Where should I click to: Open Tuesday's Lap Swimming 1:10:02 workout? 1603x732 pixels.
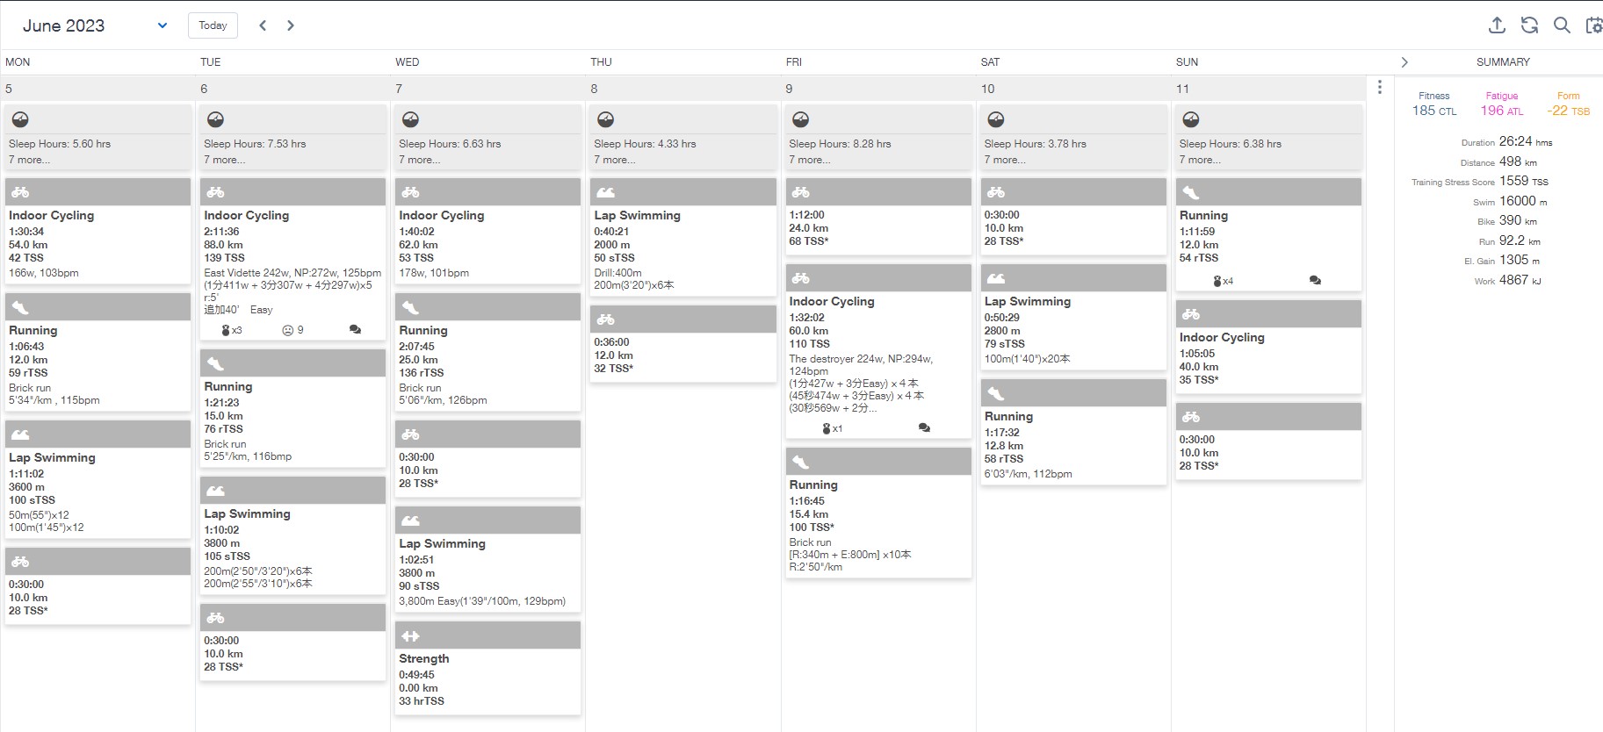click(x=292, y=535)
